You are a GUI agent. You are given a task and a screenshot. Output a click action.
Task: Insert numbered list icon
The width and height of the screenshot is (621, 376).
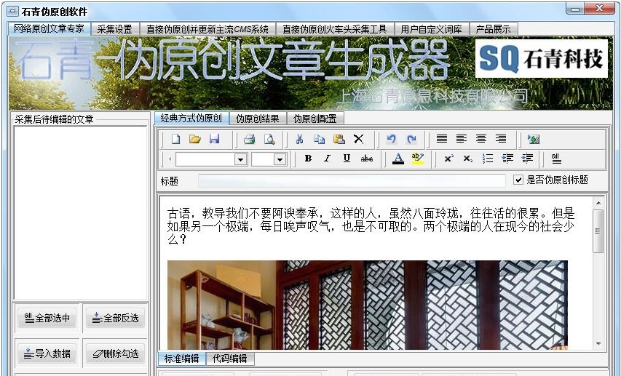click(x=488, y=159)
